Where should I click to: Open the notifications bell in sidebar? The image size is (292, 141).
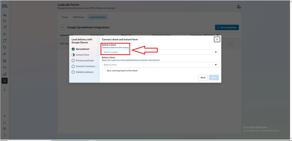(x=5, y=28)
